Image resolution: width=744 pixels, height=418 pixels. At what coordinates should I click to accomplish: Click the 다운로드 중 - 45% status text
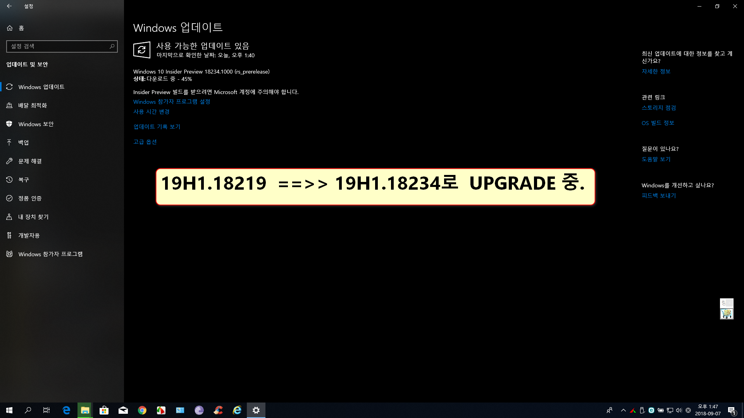(x=169, y=79)
